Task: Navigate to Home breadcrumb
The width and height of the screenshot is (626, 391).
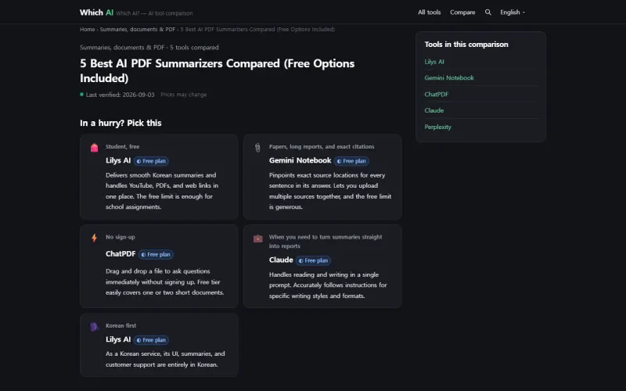Action: click(87, 29)
